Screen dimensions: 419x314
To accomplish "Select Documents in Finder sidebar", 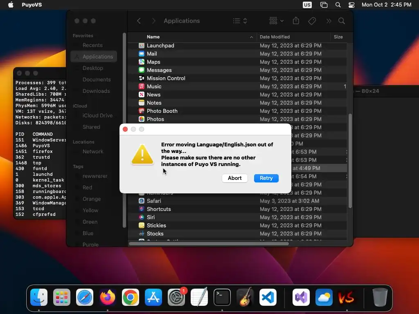I will point(97,80).
